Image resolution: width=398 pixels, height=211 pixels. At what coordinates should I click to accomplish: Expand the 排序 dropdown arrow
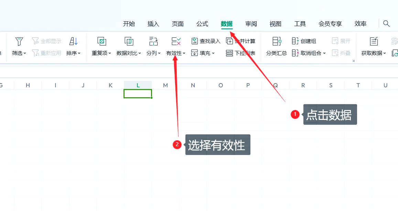coord(79,53)
